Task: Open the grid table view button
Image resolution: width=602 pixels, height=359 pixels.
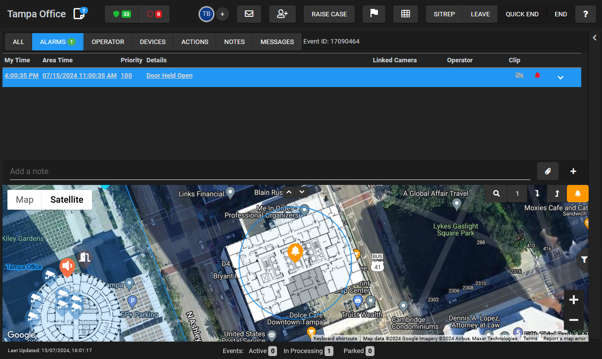Action: tap(406, 14)
